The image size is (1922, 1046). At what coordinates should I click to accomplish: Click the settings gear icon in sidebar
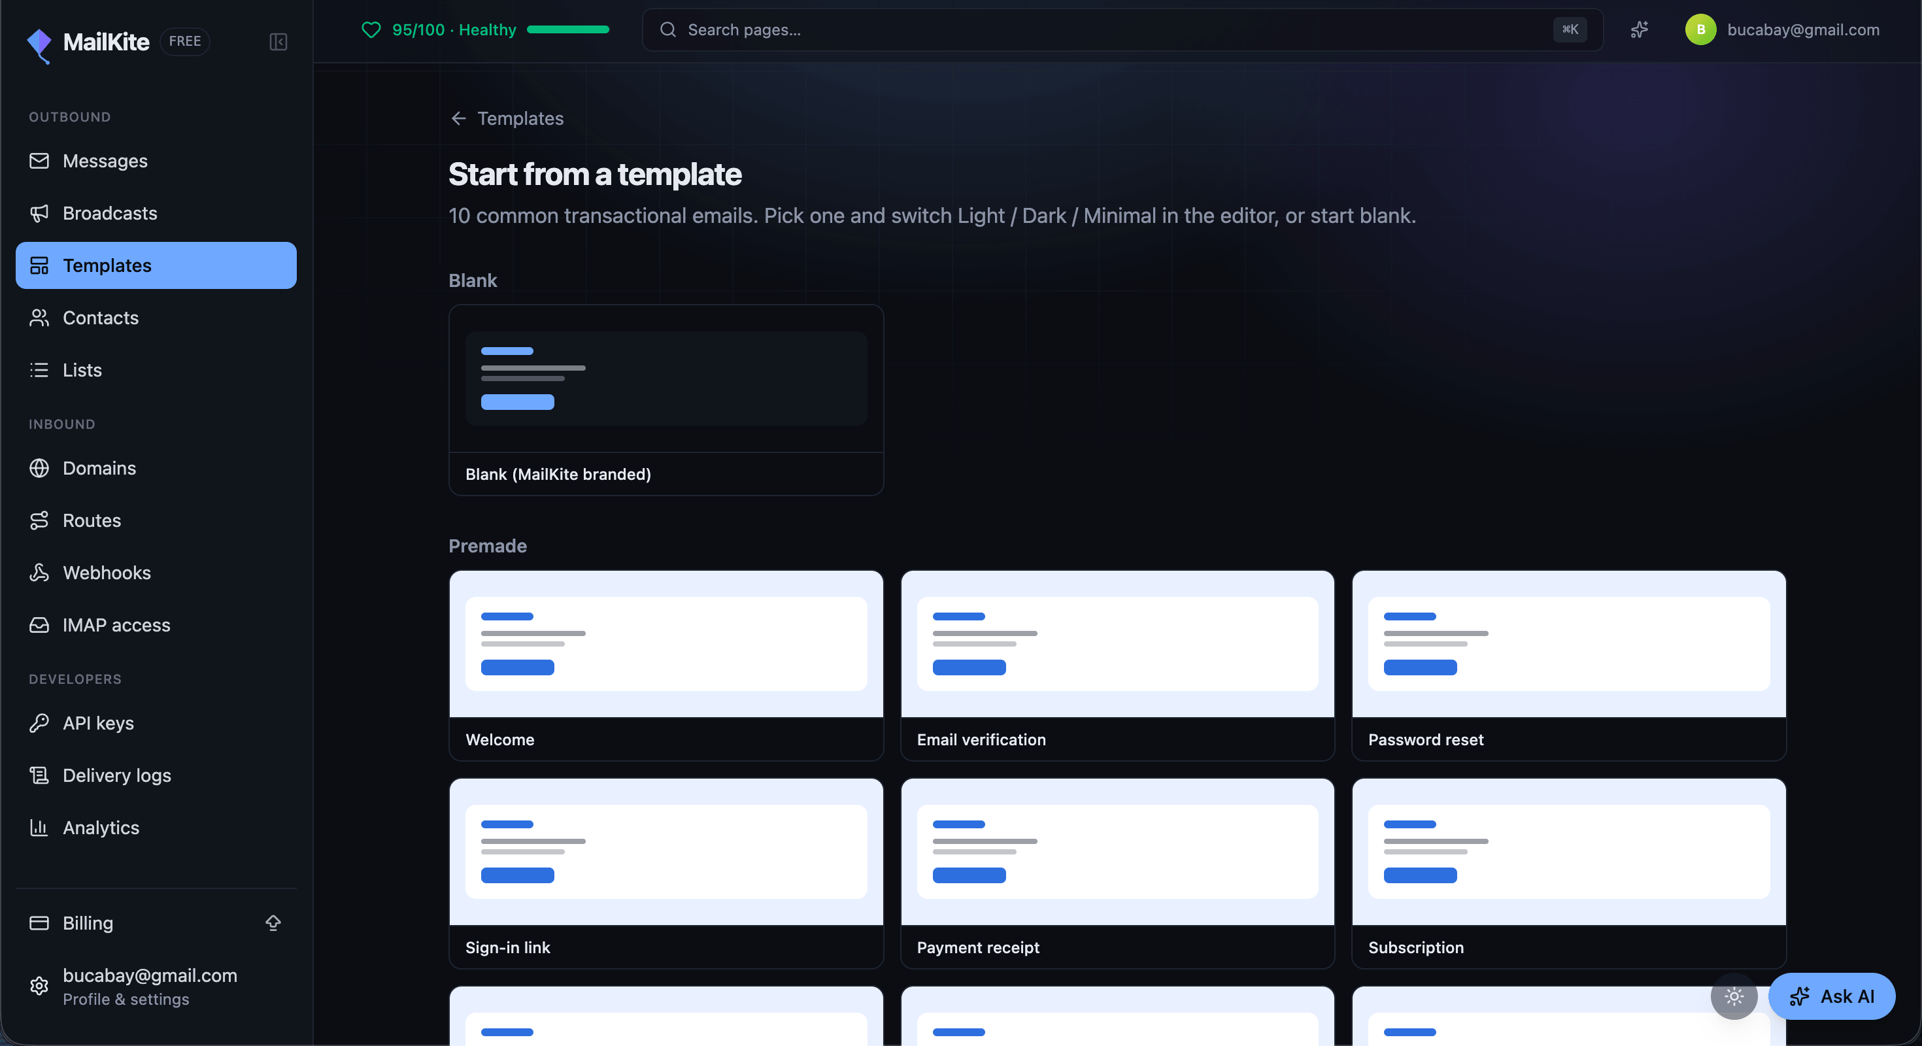click(39, 987)
